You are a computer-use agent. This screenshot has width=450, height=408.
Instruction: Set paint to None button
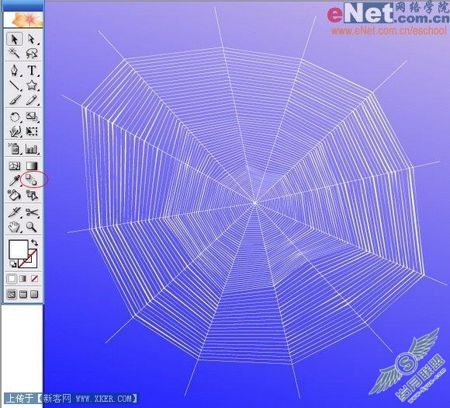coord(34,278)
